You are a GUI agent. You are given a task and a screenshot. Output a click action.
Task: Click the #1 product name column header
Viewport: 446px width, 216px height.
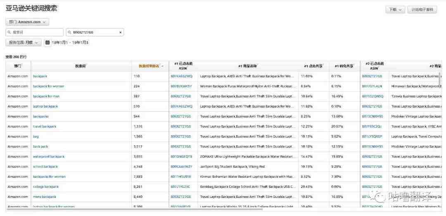click(x=248, y=66)
